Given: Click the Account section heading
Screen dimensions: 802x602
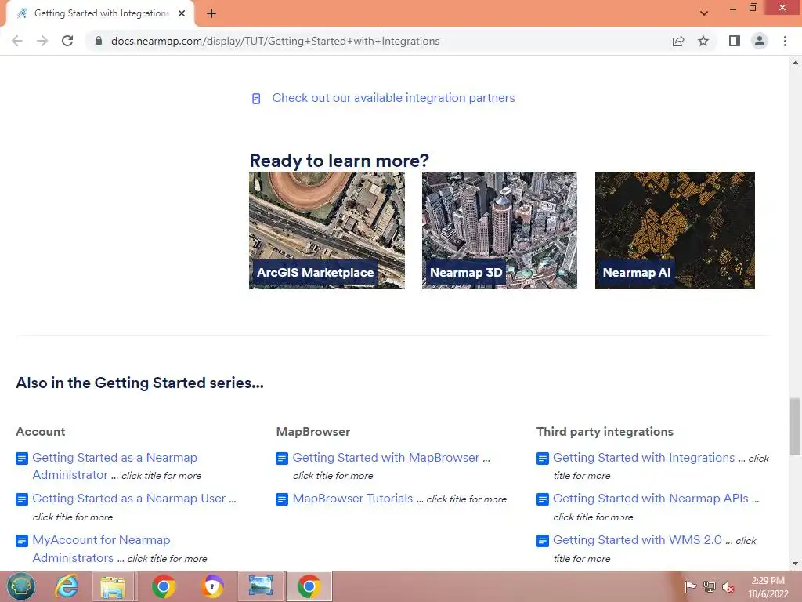Looking at the screenshot, I should pos(41,432).
